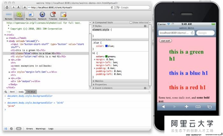This screenshot has height=136, width=223.
Task: Click the desktop browser address field
Action: tap(70, 7)
